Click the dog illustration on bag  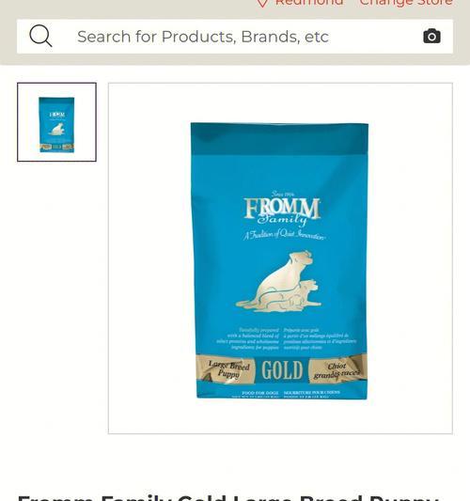[278, 281]
